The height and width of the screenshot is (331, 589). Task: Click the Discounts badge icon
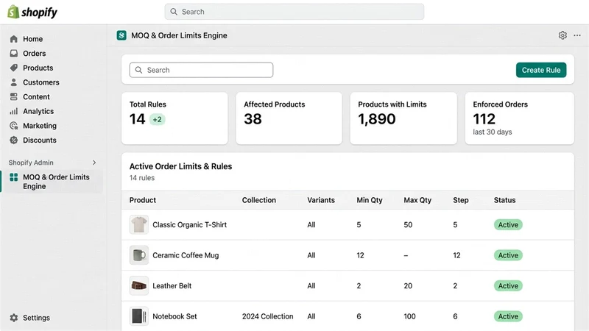click(x=14, y=140)
